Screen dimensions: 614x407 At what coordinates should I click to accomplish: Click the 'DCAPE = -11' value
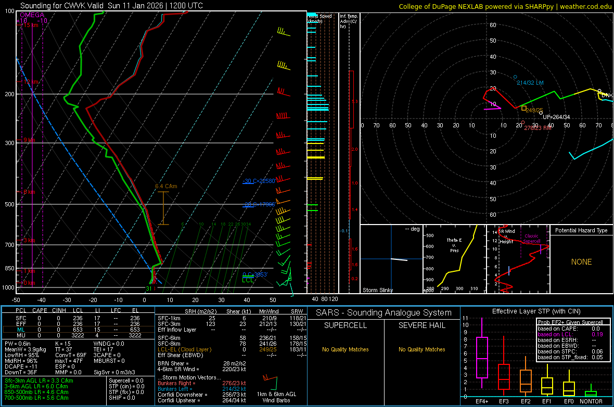21,366
